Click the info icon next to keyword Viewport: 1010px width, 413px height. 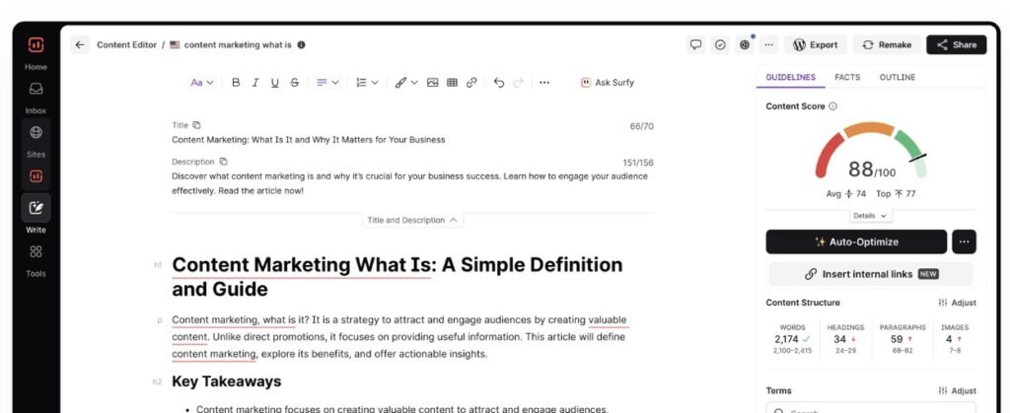[x=302, y=45]
